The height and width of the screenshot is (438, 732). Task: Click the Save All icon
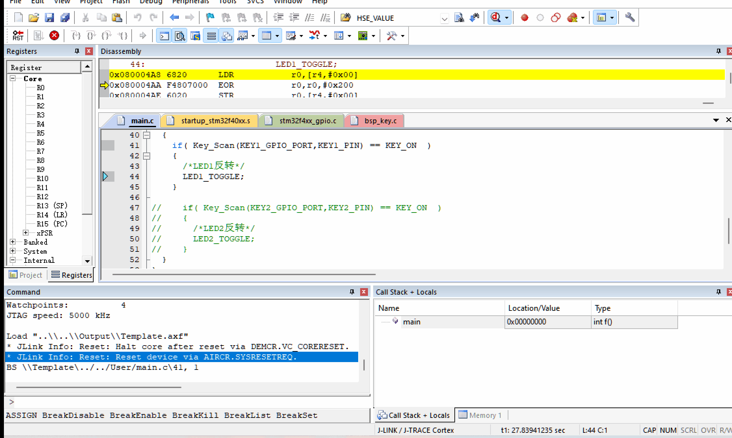point(65,18)
